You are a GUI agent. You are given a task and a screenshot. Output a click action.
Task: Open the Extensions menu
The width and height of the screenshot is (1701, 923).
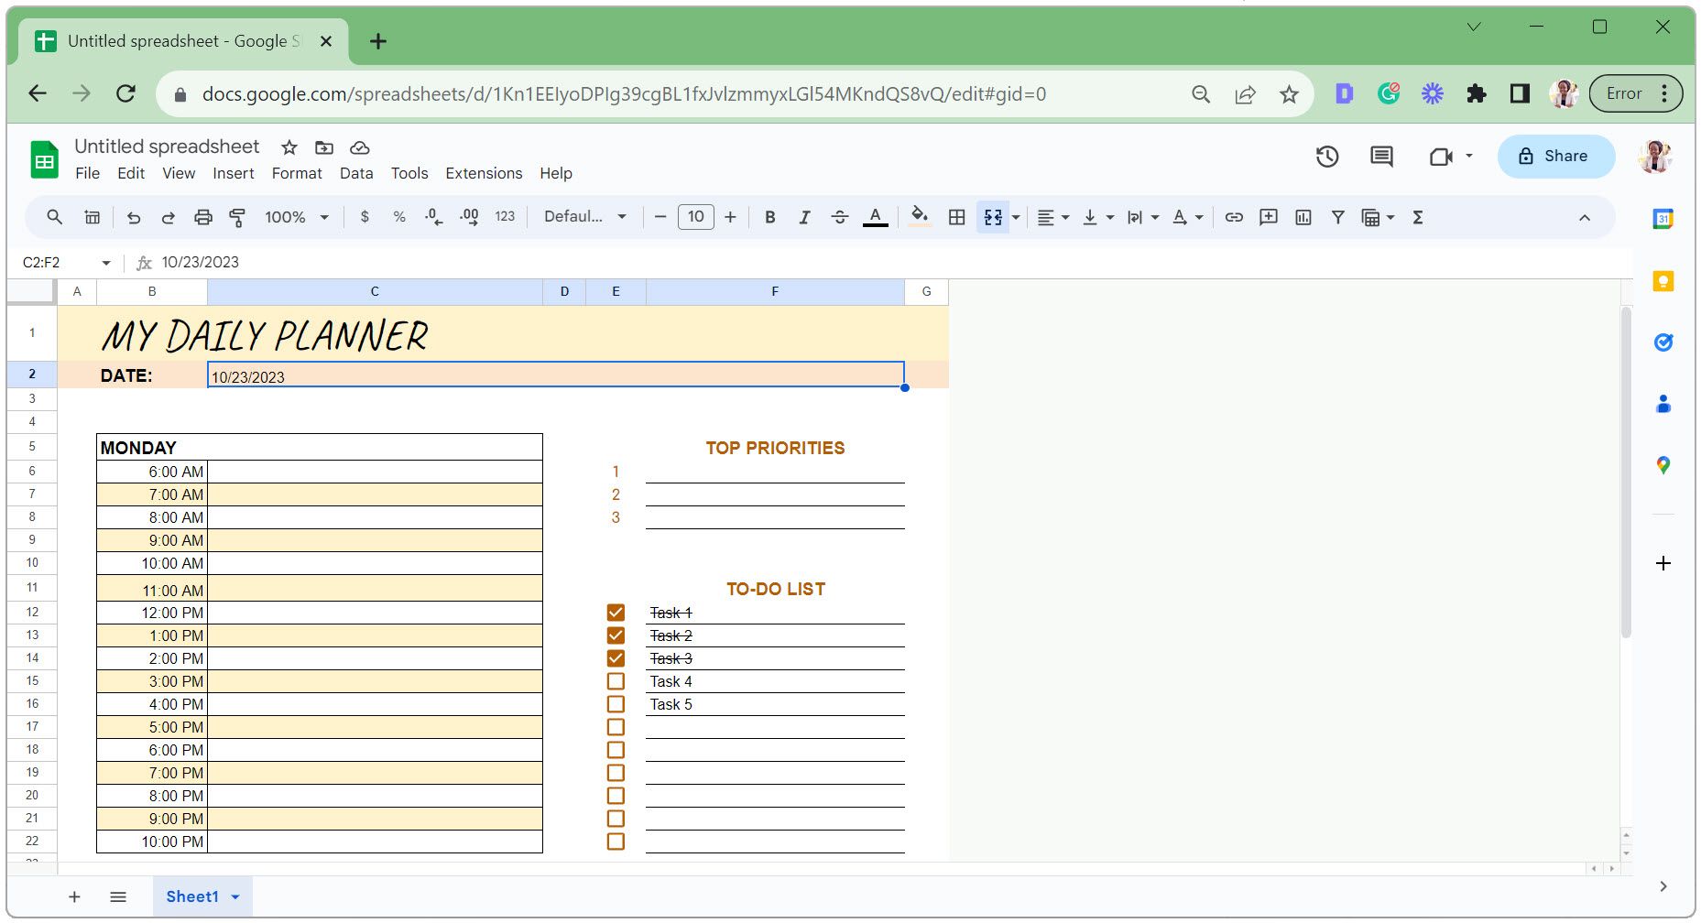coord(483,173)
